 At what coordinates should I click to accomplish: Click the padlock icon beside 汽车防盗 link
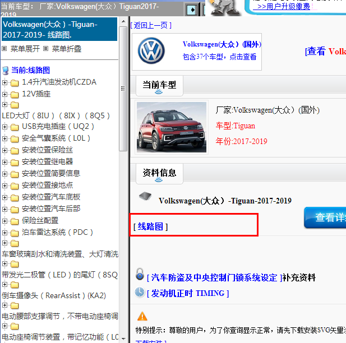(140, 274)
